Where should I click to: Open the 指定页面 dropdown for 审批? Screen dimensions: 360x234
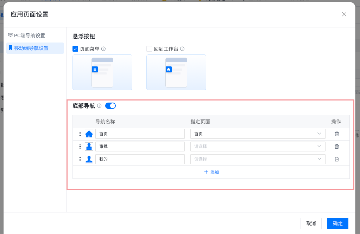coord(258,147)
